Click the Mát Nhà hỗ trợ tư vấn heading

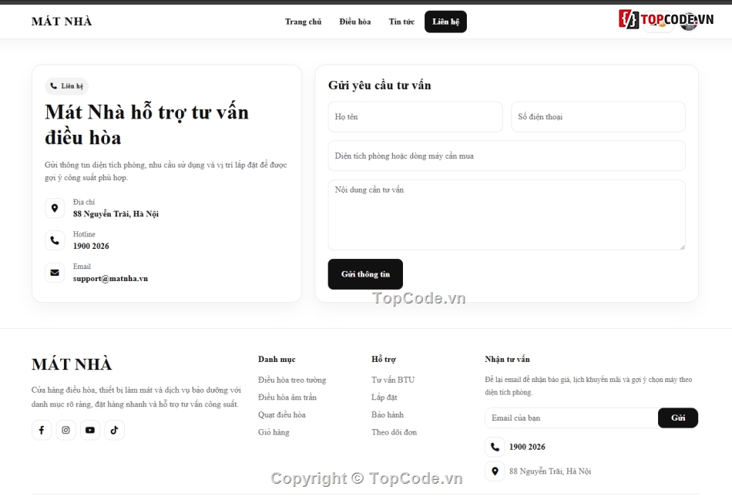click(146, 125)
